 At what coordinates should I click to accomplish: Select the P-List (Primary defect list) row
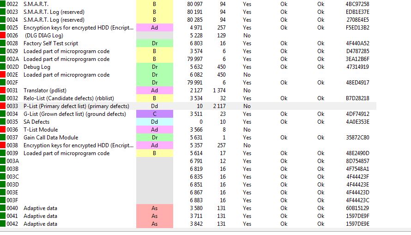[188, 106]
